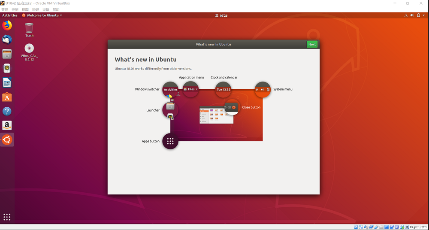Click VirtualBox optical disc status icon
The width and height of the screenshot is (429, 230).
point(361,227)
